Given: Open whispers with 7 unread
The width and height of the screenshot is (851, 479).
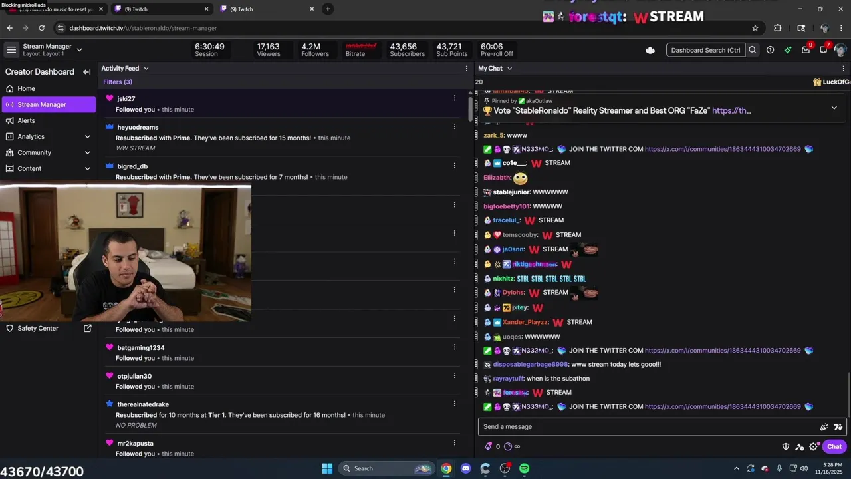Looking at the screenshot, I should (824, 49).
